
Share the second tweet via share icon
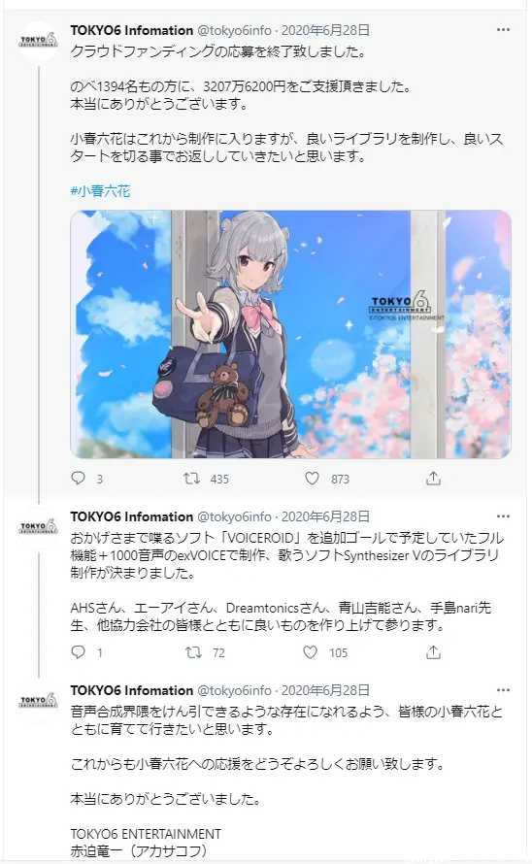click(x=433, y=652)
